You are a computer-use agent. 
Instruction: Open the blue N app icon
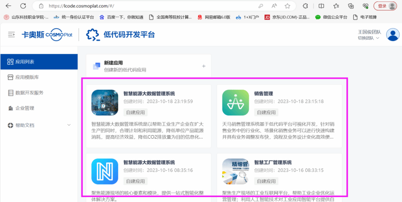(x=105, y=172)
